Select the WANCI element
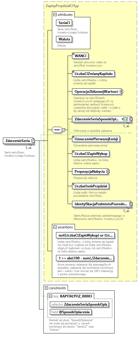Viewport: 140px width, 339px height. pyautogui.click(x=80, y=56)
